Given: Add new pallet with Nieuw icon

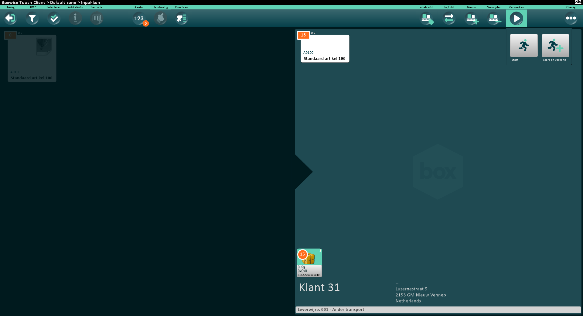Looking at the screenshot, I should [472, 19].
